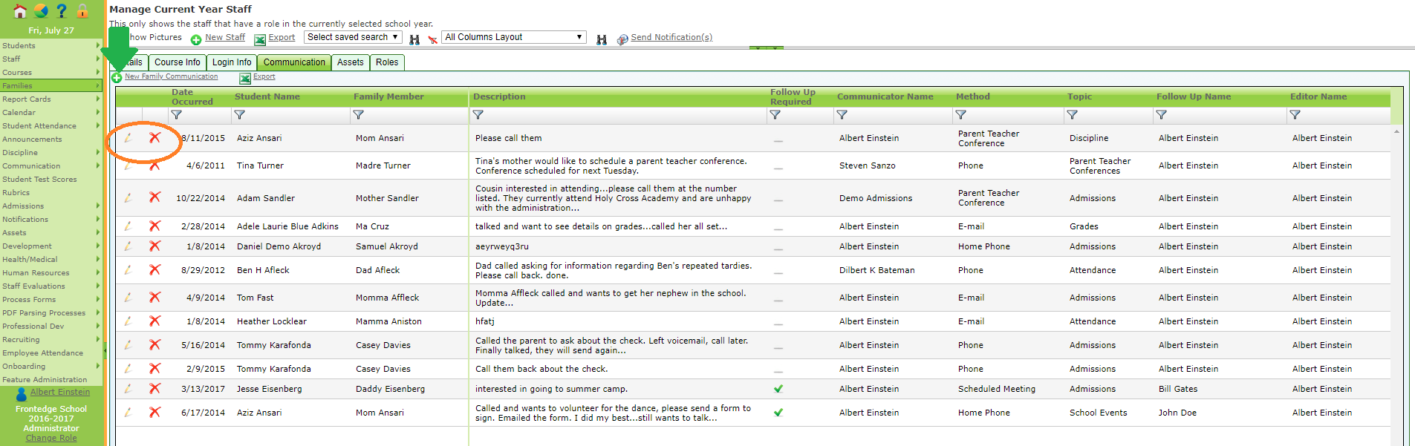This screenshot has width=1415, height=446.
Task: Open filter for Editor Name column
Action: [1295, 115]
